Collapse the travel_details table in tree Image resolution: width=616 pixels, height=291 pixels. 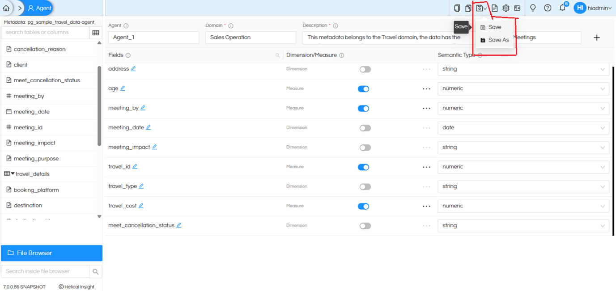[13, 174]
